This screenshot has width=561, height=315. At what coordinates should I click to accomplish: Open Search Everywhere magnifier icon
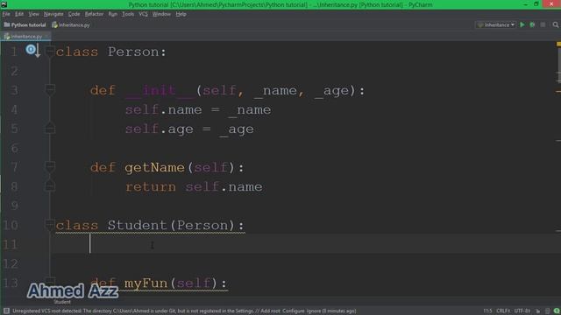click(x=555, y=24)
